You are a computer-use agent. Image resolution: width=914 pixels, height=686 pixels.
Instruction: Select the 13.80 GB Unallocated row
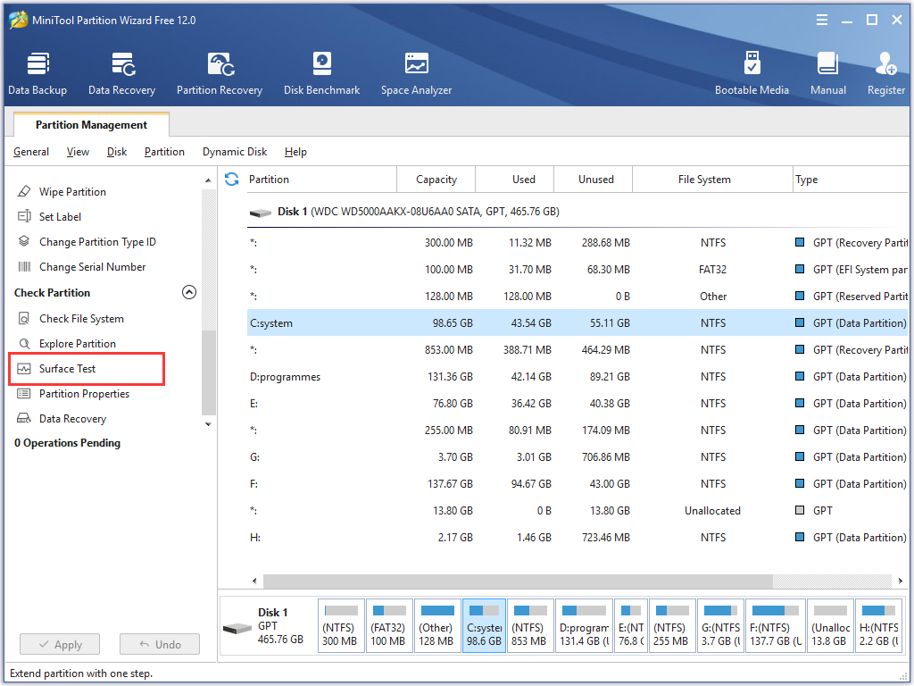click(x=577, y=510)
